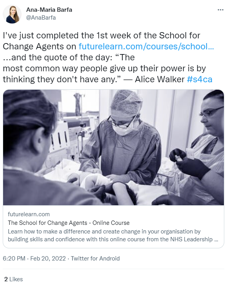Open The School for Change Agents card title
This screenshot has height=284, width=229.
click(69, 223)
